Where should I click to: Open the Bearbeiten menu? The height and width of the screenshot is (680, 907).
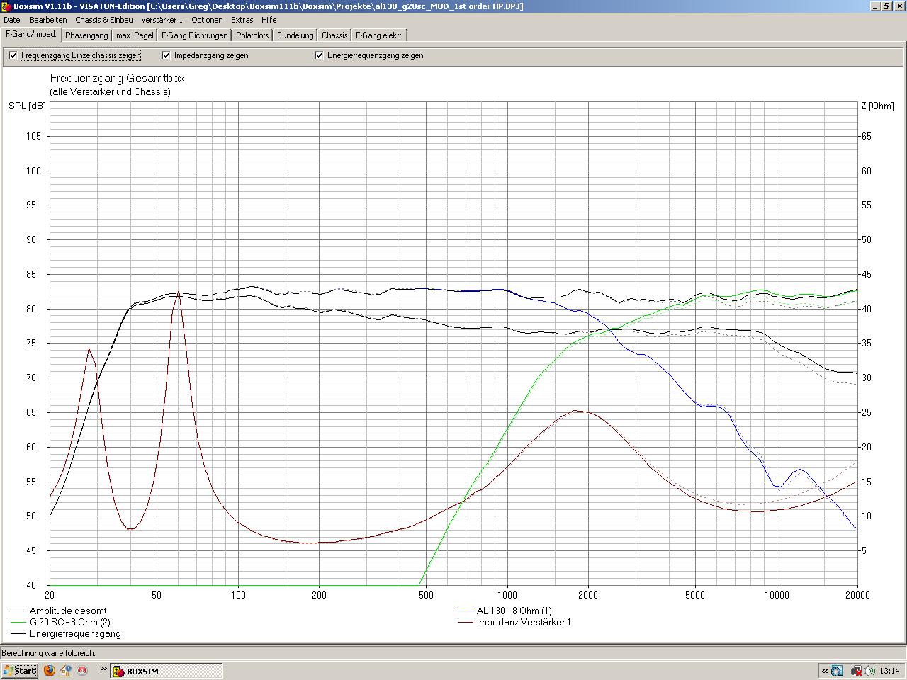48,20
